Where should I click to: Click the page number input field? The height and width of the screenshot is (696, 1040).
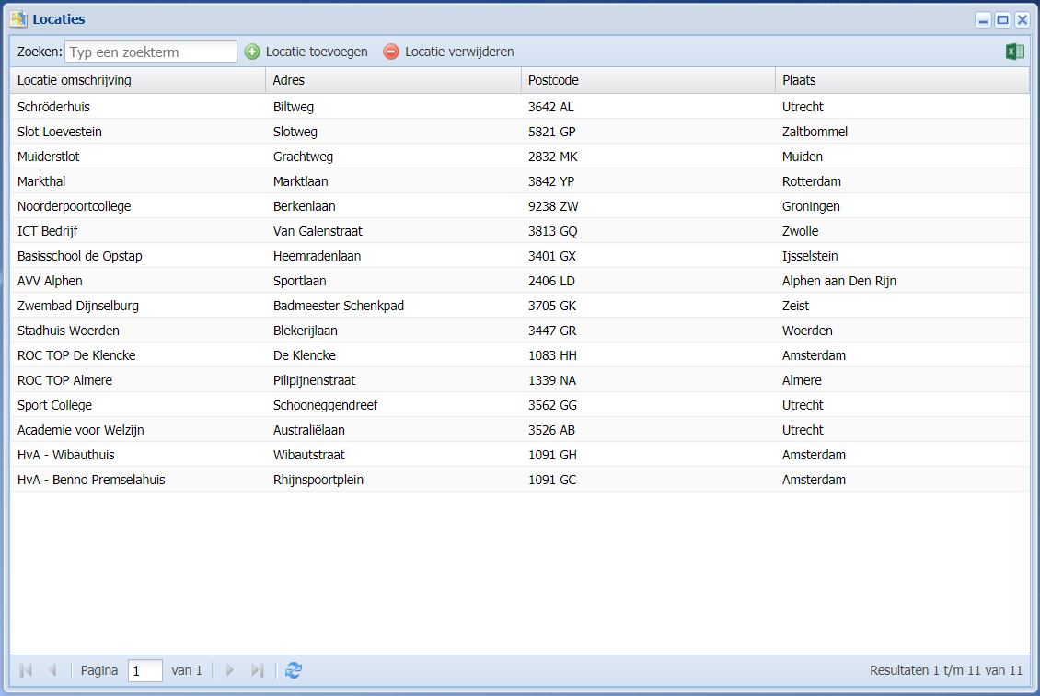click(x=145, y=671)
